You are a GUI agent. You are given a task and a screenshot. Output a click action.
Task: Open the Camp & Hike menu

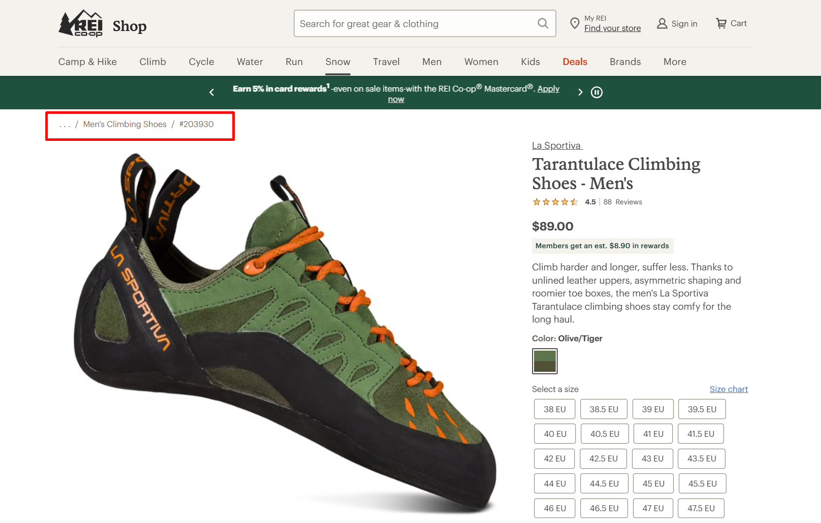click(88, 62)
